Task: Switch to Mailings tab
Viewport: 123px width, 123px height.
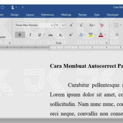Action: click(x=66, y=15)
